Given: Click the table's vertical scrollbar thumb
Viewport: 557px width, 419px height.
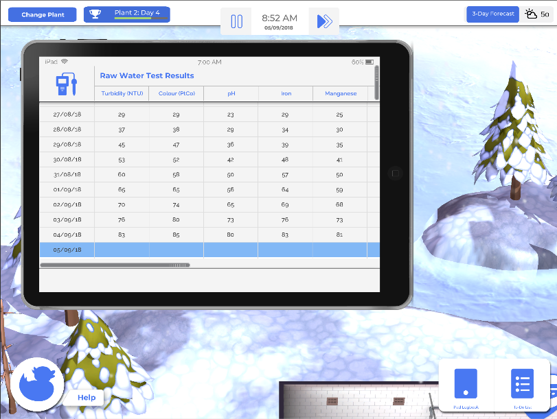Looking at the screenshot, I should point(376,75).
